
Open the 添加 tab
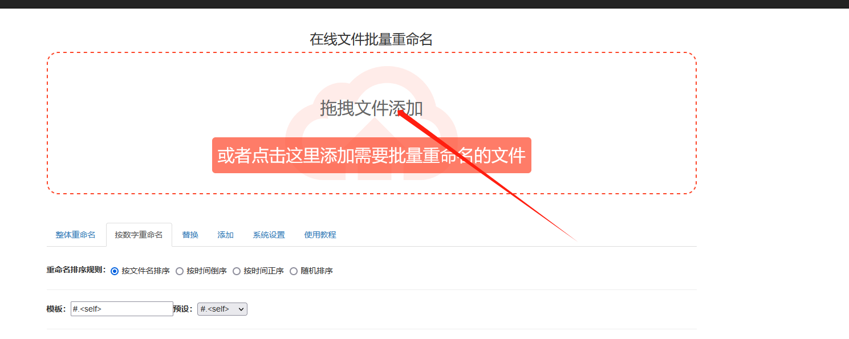[x=225, y=235]
